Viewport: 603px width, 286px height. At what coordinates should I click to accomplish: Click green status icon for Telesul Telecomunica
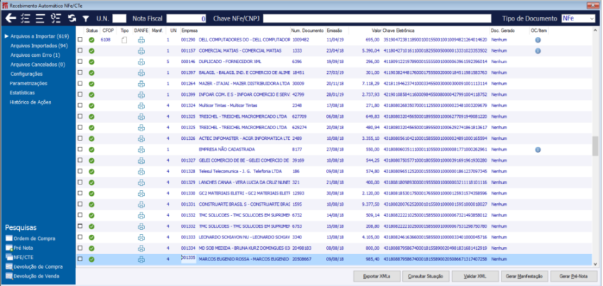point(92,171)
